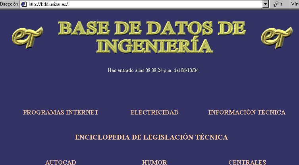Viewport: 299px width, 165px height.
Task: Click the Ir (Go) button
Action: (x=278, y=4)
